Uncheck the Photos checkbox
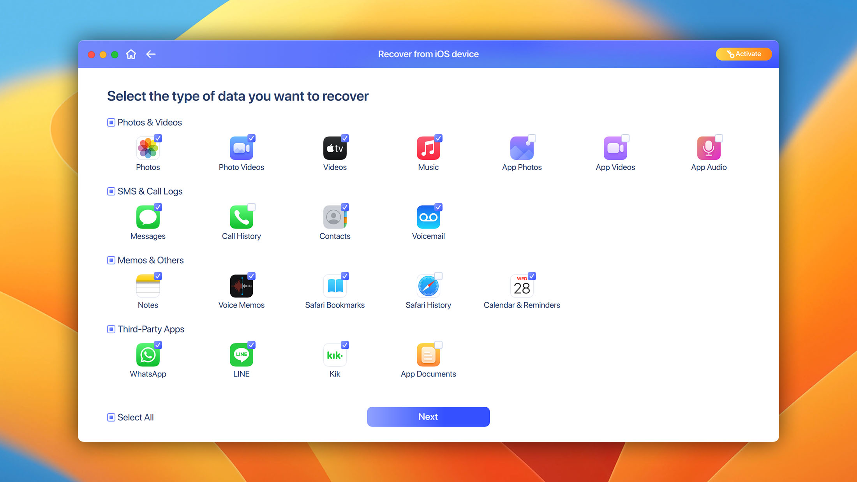This screenshot has height=482, width=857. pos(158,138)
